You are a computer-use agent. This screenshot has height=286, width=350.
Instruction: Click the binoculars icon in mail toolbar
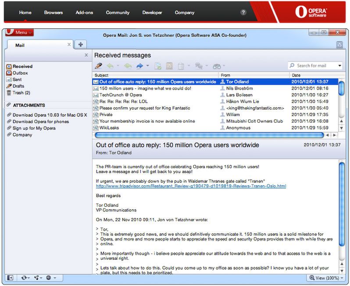click(x=217, y=66)
